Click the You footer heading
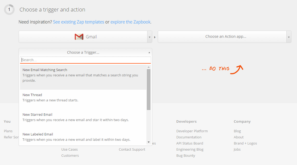Screen dimensions: 297x165 [x=7, y=121]
